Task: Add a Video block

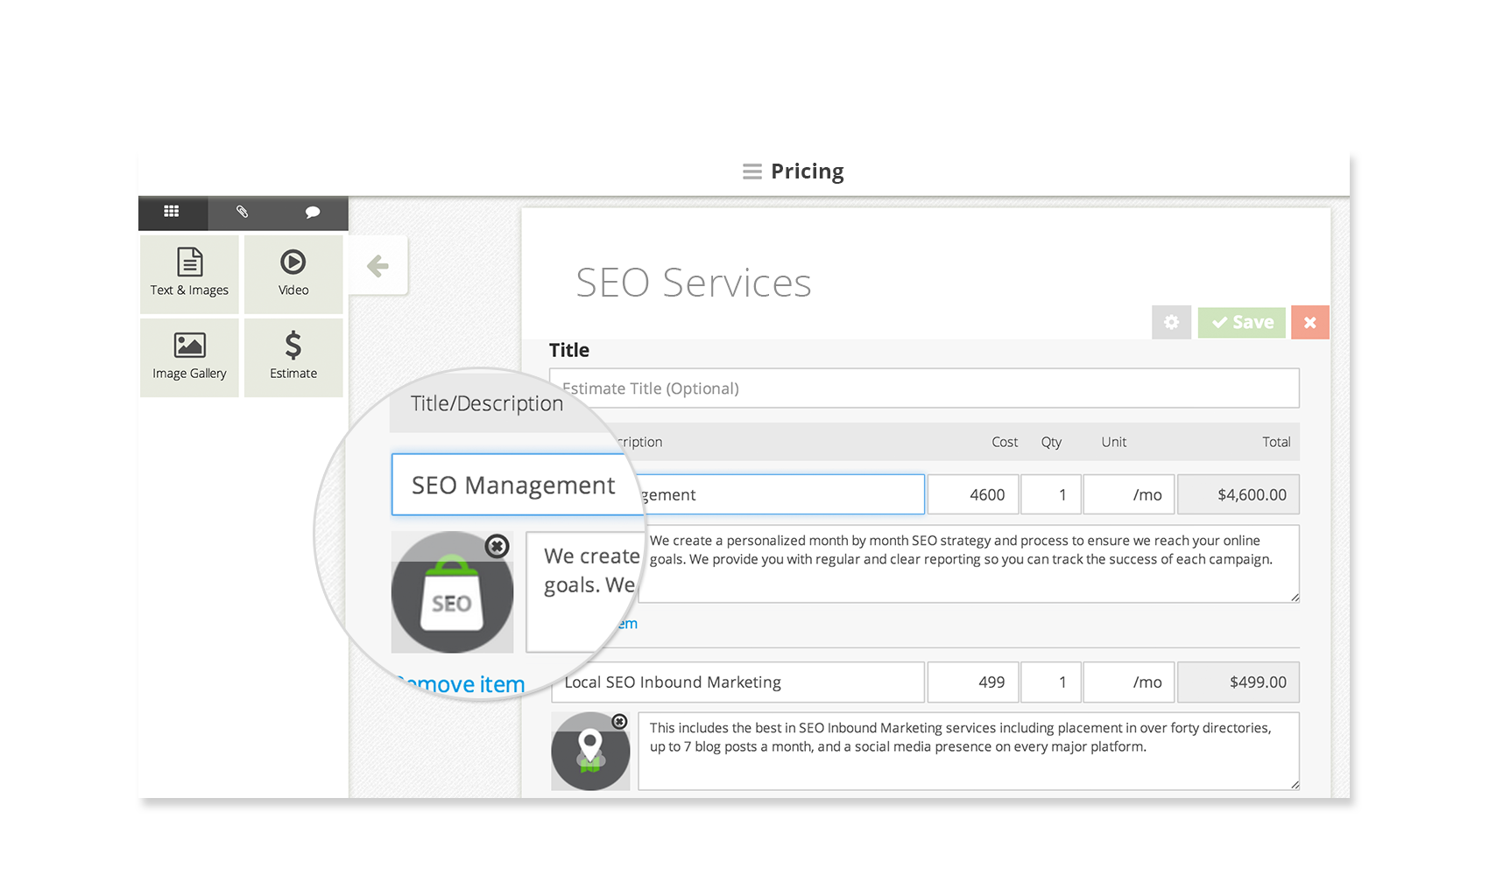Action: tap(293, 274)
